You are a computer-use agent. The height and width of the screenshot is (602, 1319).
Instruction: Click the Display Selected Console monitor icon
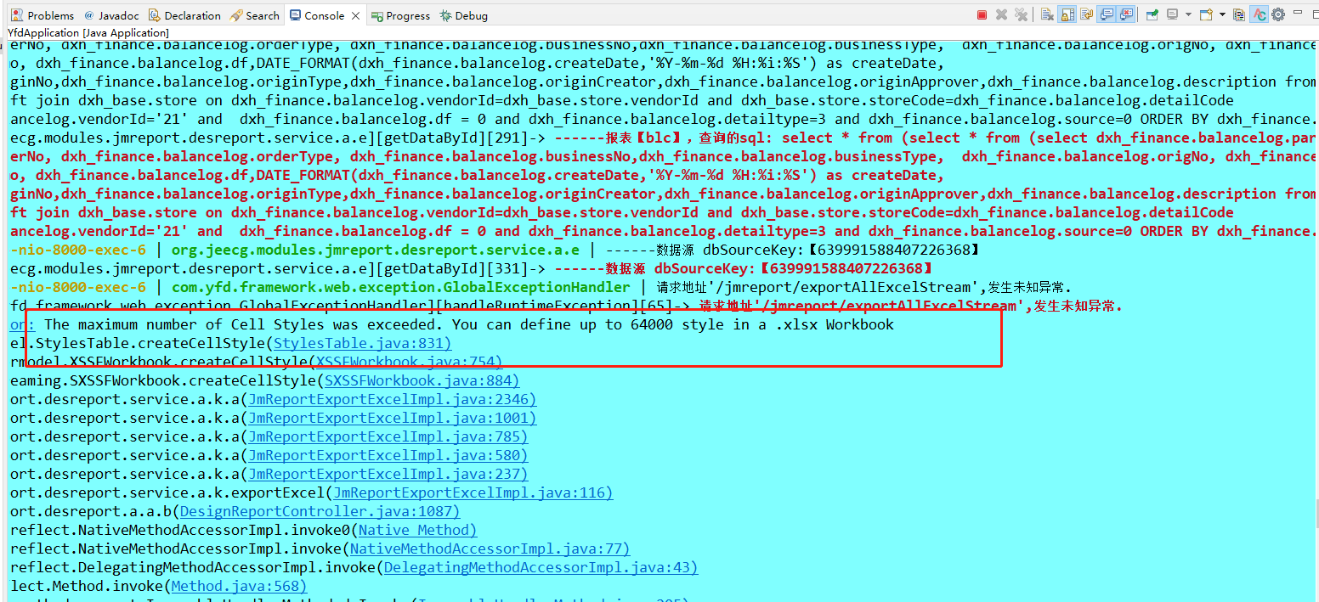(x=1172, y=14)
